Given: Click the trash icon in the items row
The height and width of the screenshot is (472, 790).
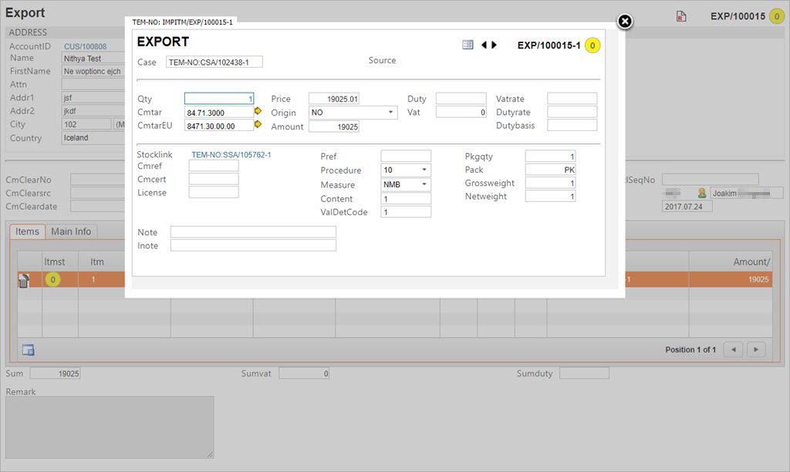Looking at the screenshot, I should 24,280.
